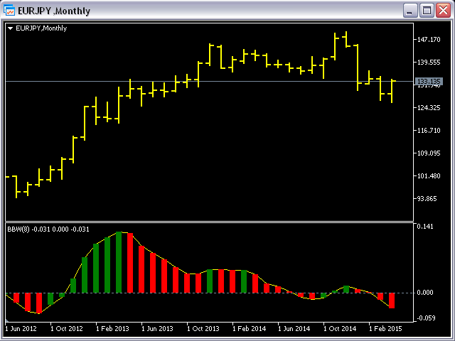This screenshot has width=455, height=341.
Task: Click the 93.865 price scale label
Action: [x=430, y=199]
